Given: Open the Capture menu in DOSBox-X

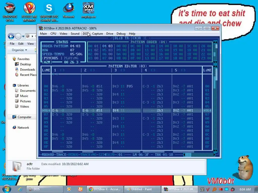Looking at the screenshot, I should [98, 34].
